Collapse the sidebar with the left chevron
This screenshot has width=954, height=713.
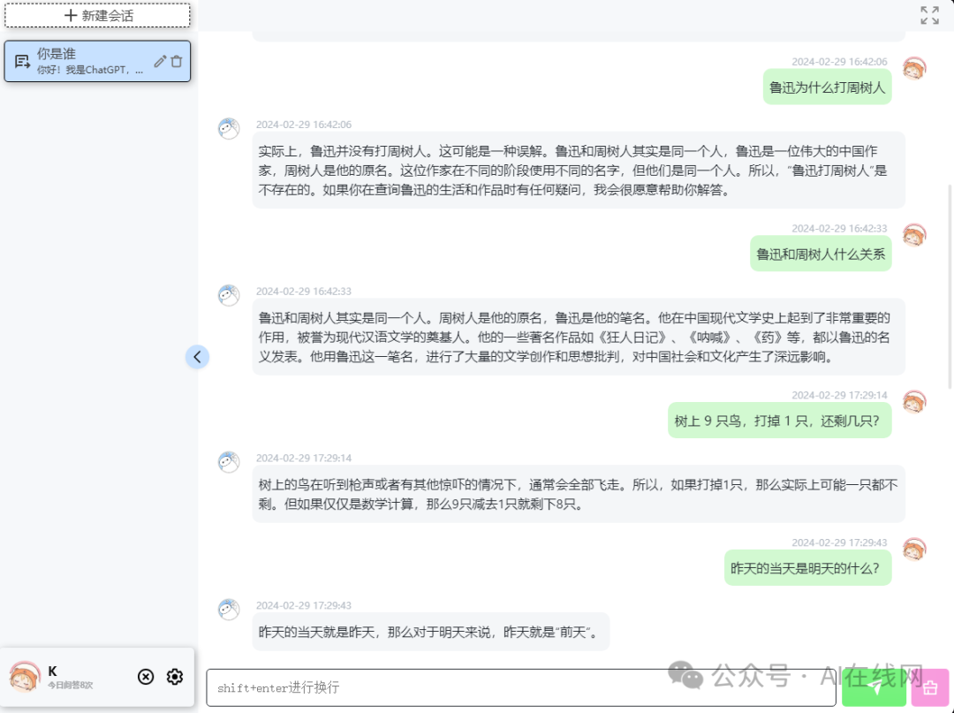point(197,357)
